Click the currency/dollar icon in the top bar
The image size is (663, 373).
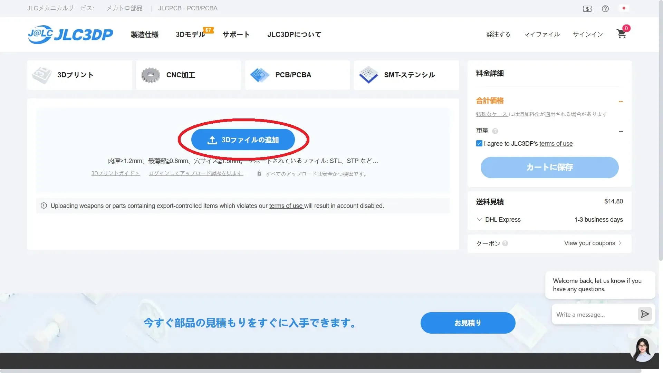[587, 8]
